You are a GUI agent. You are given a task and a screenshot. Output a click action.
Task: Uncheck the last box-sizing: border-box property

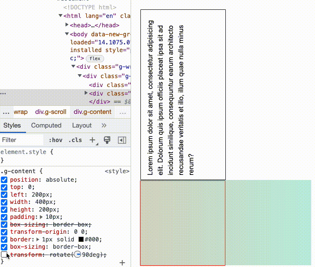coord(4,247)
